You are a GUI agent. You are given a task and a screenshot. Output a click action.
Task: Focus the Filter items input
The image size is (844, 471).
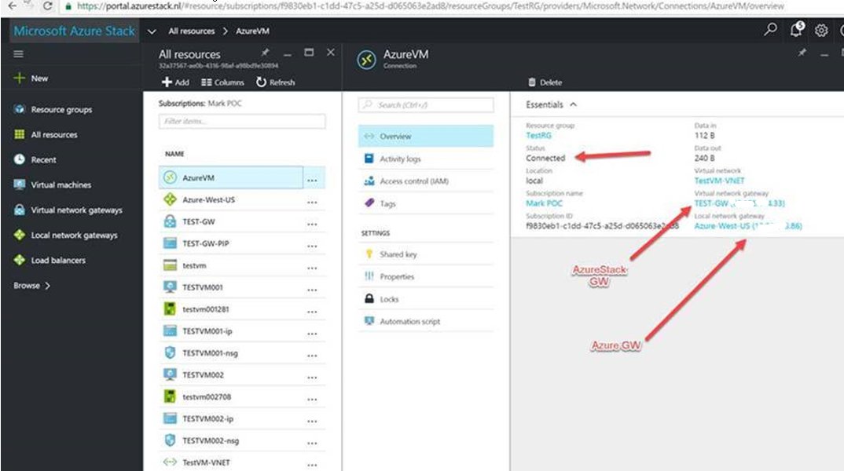point(242,122)
